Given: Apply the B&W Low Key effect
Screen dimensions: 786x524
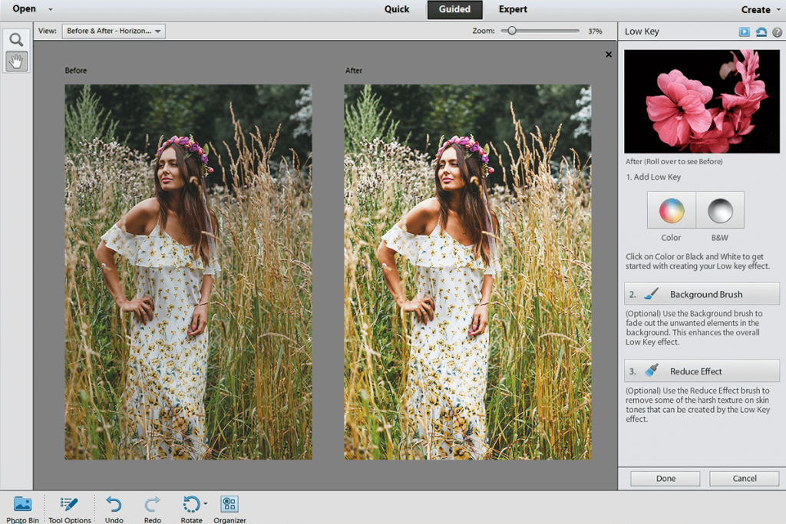Looking at the screenshot, I should click(x=719, y=209).
